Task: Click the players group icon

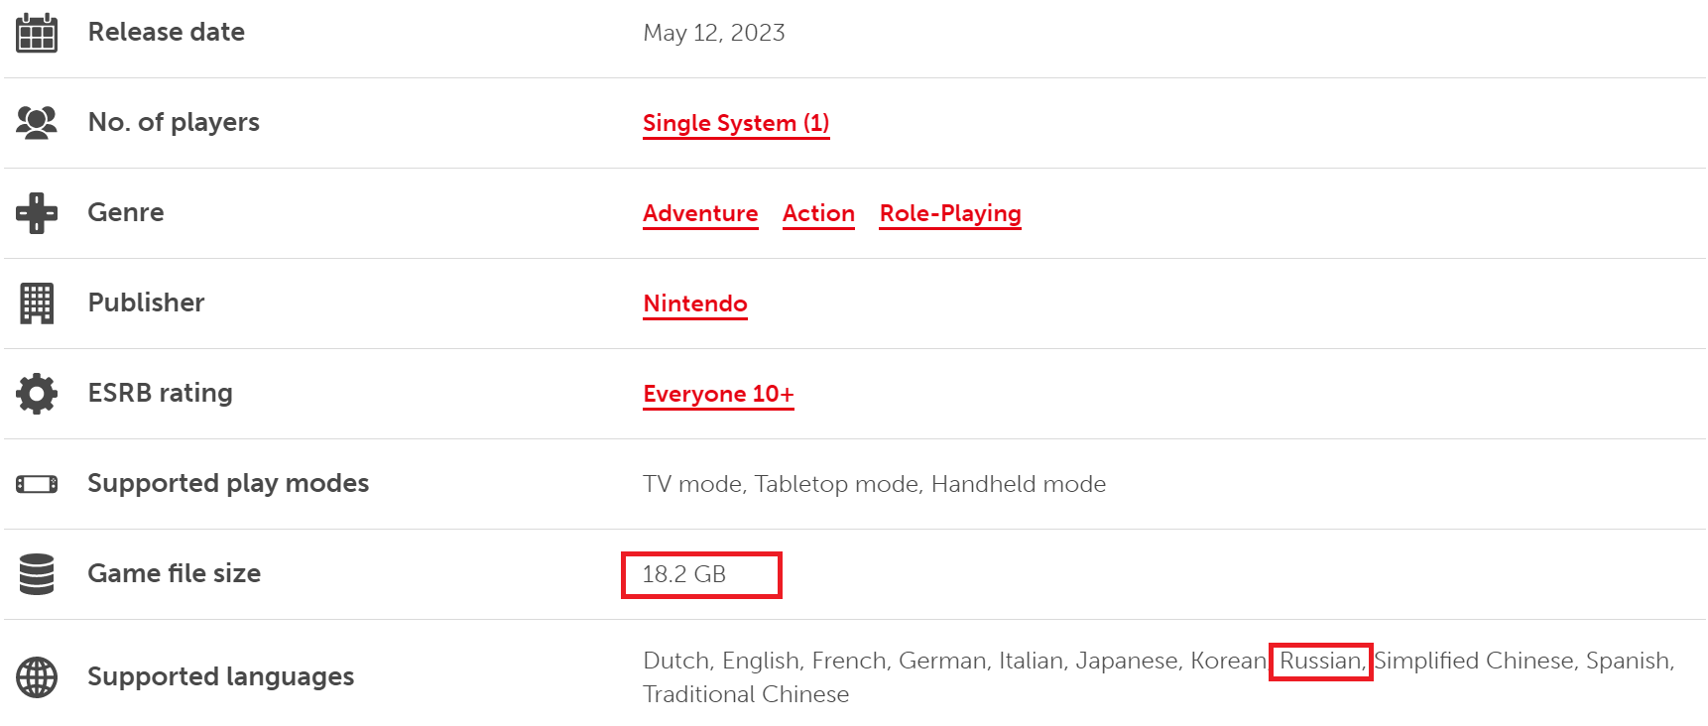Action: pyautogui.click(x=37, y=123)
